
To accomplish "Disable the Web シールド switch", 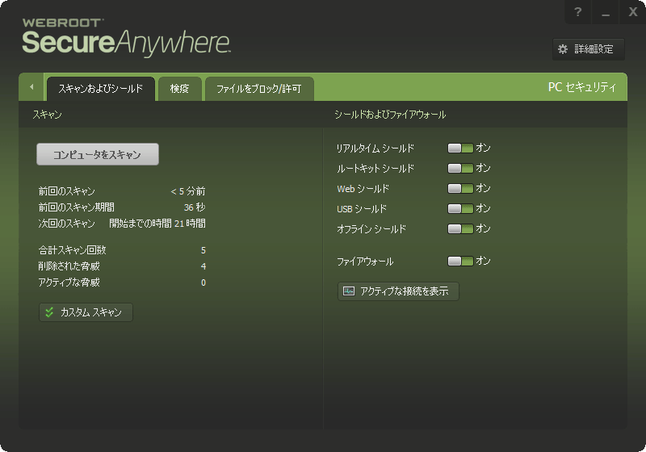I will pos(460,189).
